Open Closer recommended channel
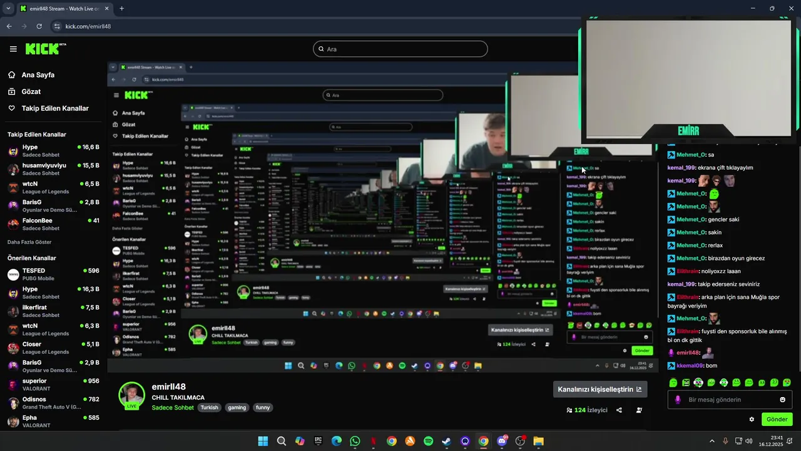 (53, 348)
